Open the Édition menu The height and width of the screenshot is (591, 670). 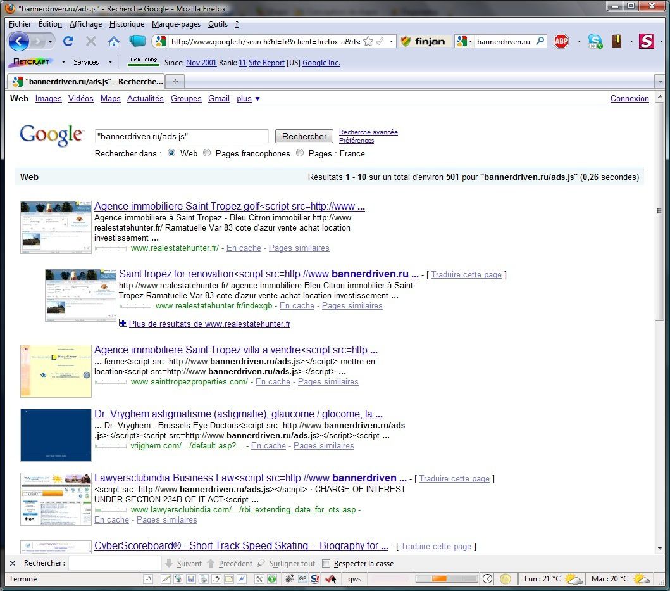[x=50, y=24]
